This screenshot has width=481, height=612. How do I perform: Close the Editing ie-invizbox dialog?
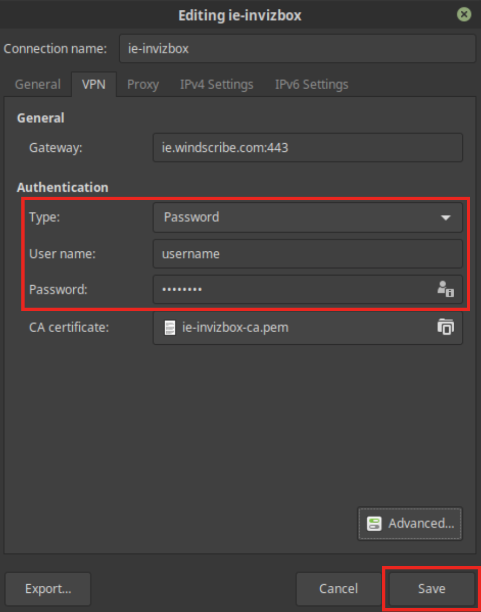tap(464, 15)
